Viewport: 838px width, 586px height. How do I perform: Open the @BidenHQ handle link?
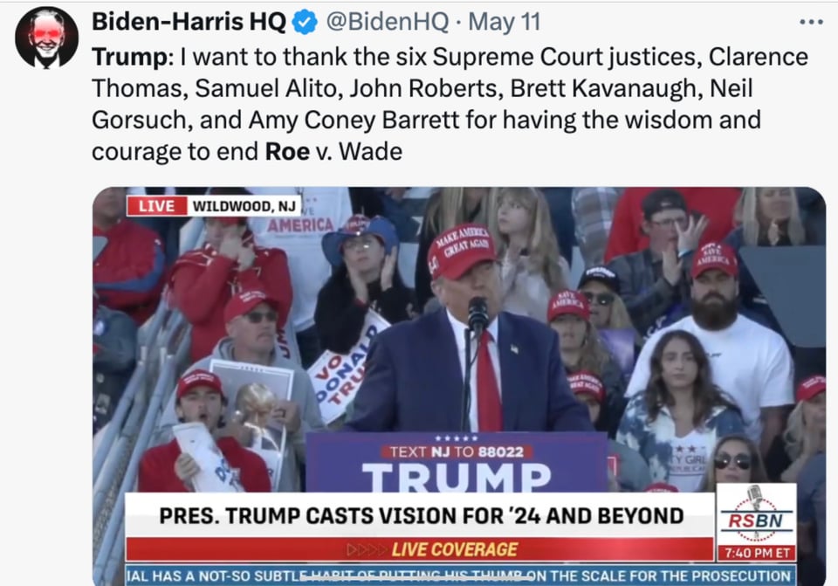coord(387,22)
